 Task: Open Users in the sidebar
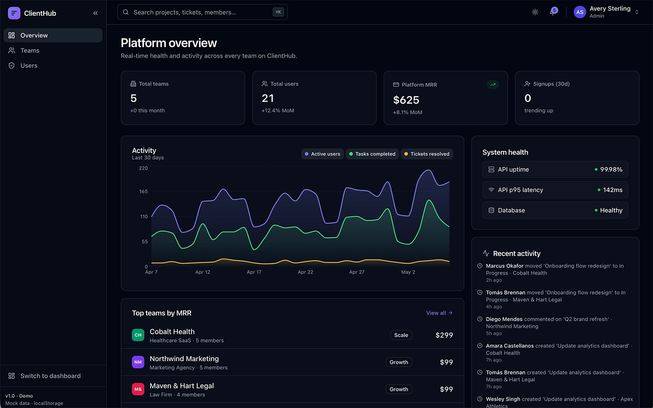point(53,66)
